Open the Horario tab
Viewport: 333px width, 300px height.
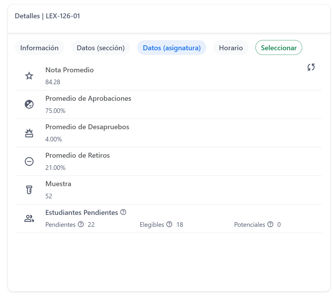pos(231,48)
